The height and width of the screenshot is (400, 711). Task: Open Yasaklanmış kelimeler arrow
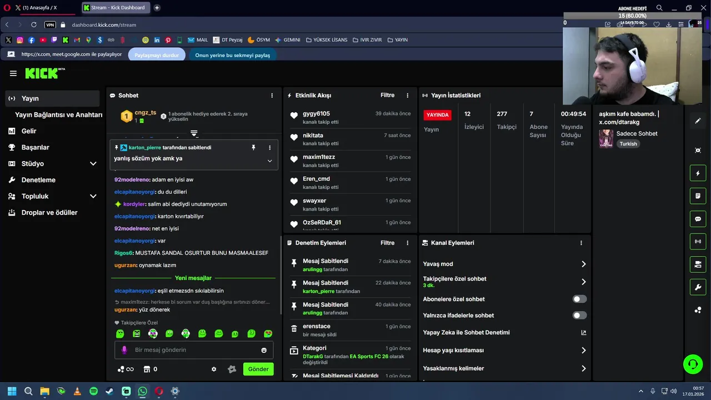tap(583, 368)
